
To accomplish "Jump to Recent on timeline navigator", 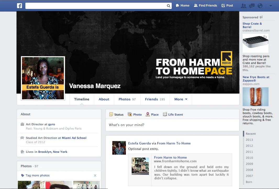I will tap(250, 134).
